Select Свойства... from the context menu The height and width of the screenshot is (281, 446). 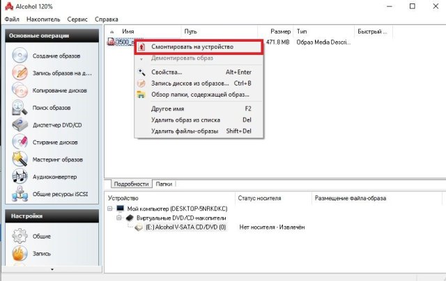(x=167, y=72)
